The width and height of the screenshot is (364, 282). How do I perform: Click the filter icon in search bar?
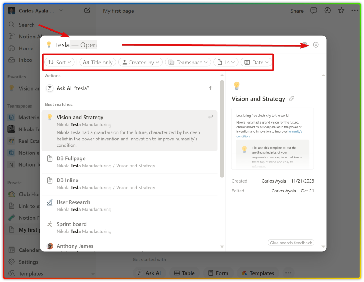click(316, 45)
